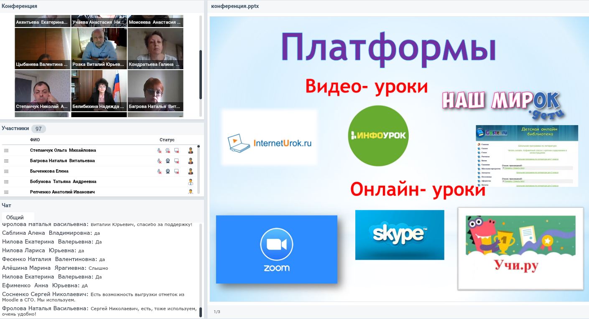Select the Общий chat tab
589x319 pixels.
(x=15, y=217)
